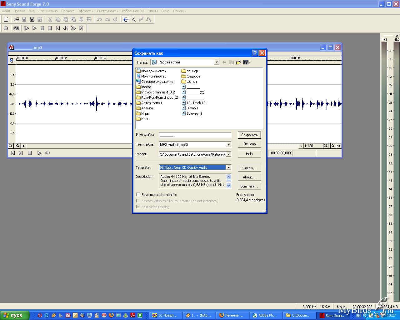Select the DimanB file in list

click(190, 108)
